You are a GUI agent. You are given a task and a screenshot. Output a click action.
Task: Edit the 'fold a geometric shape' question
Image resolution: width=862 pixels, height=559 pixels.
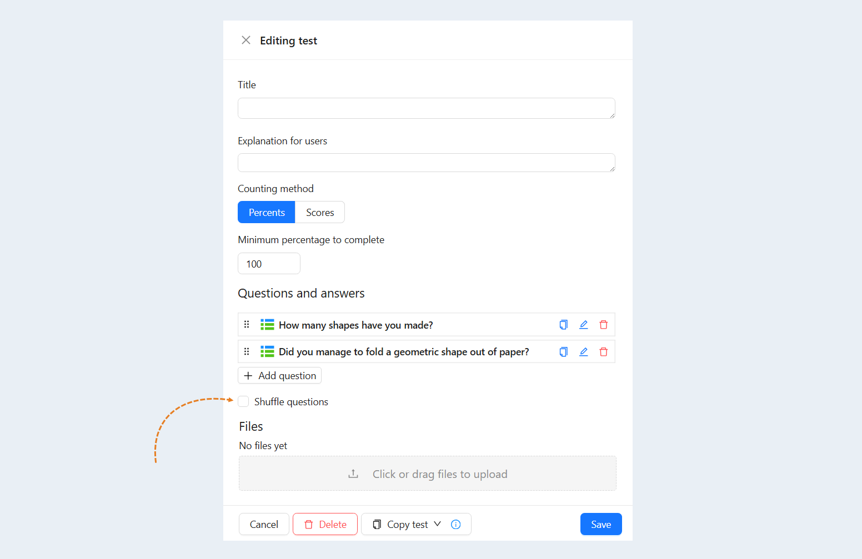(x=583, y=351)
